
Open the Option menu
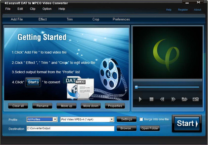pos(47,9)
